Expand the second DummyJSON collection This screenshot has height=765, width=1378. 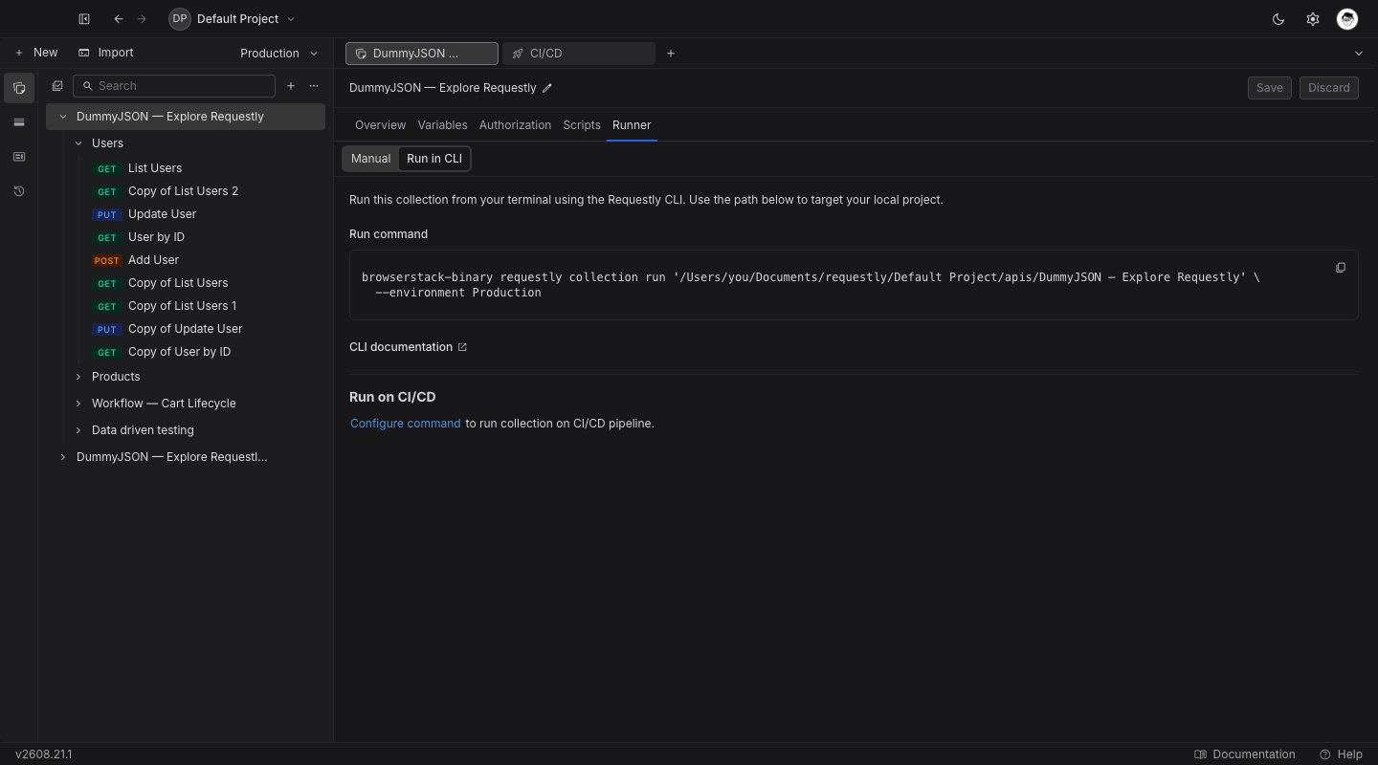(63, 457)
